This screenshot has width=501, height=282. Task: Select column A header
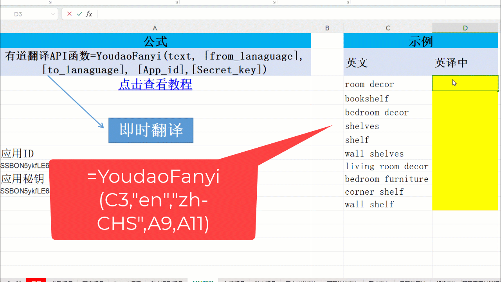tap(155, 28)
